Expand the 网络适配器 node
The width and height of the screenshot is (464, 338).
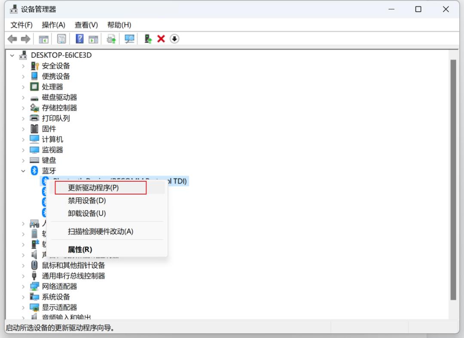(23, 286)
